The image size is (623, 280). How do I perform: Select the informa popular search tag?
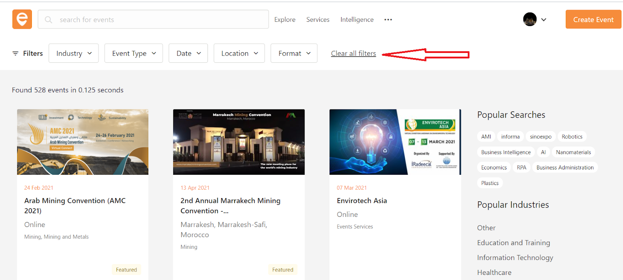coord(510,137)
